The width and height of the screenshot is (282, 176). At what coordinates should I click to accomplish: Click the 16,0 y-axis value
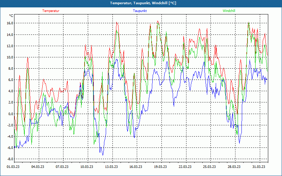tap(10, 23)
